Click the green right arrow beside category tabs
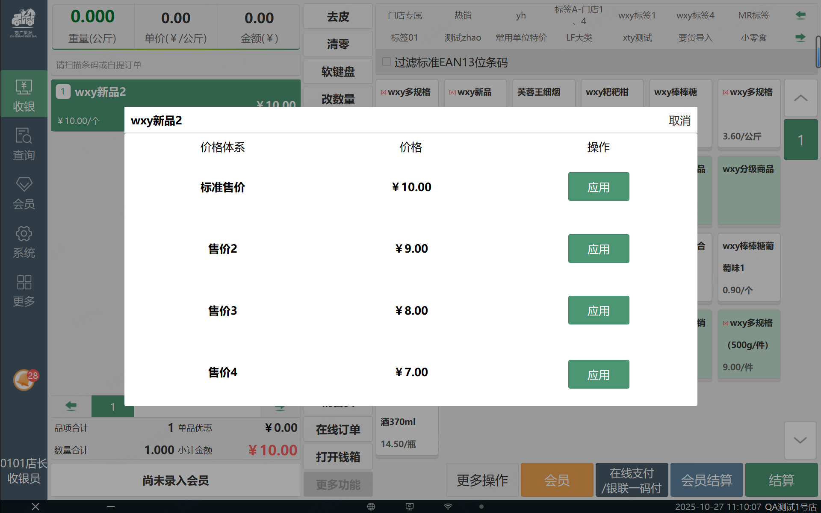Image resolution: width=821 pixels, height=513 pixels. tap(800, 38)
